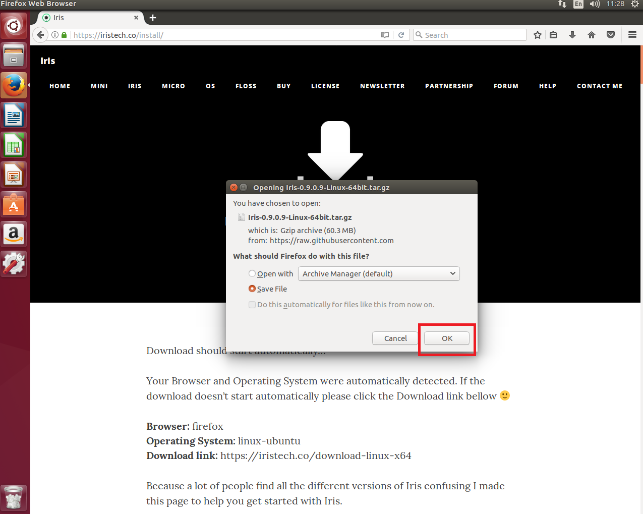Open the BUY page

(x=284, y=86)
